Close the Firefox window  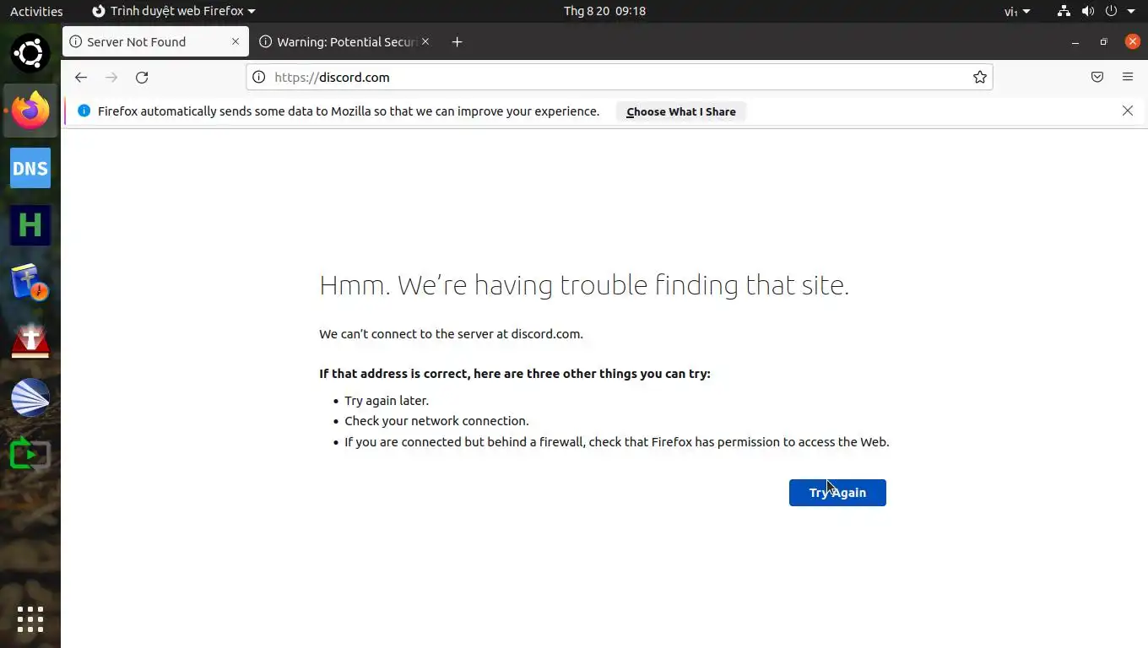1133,41
